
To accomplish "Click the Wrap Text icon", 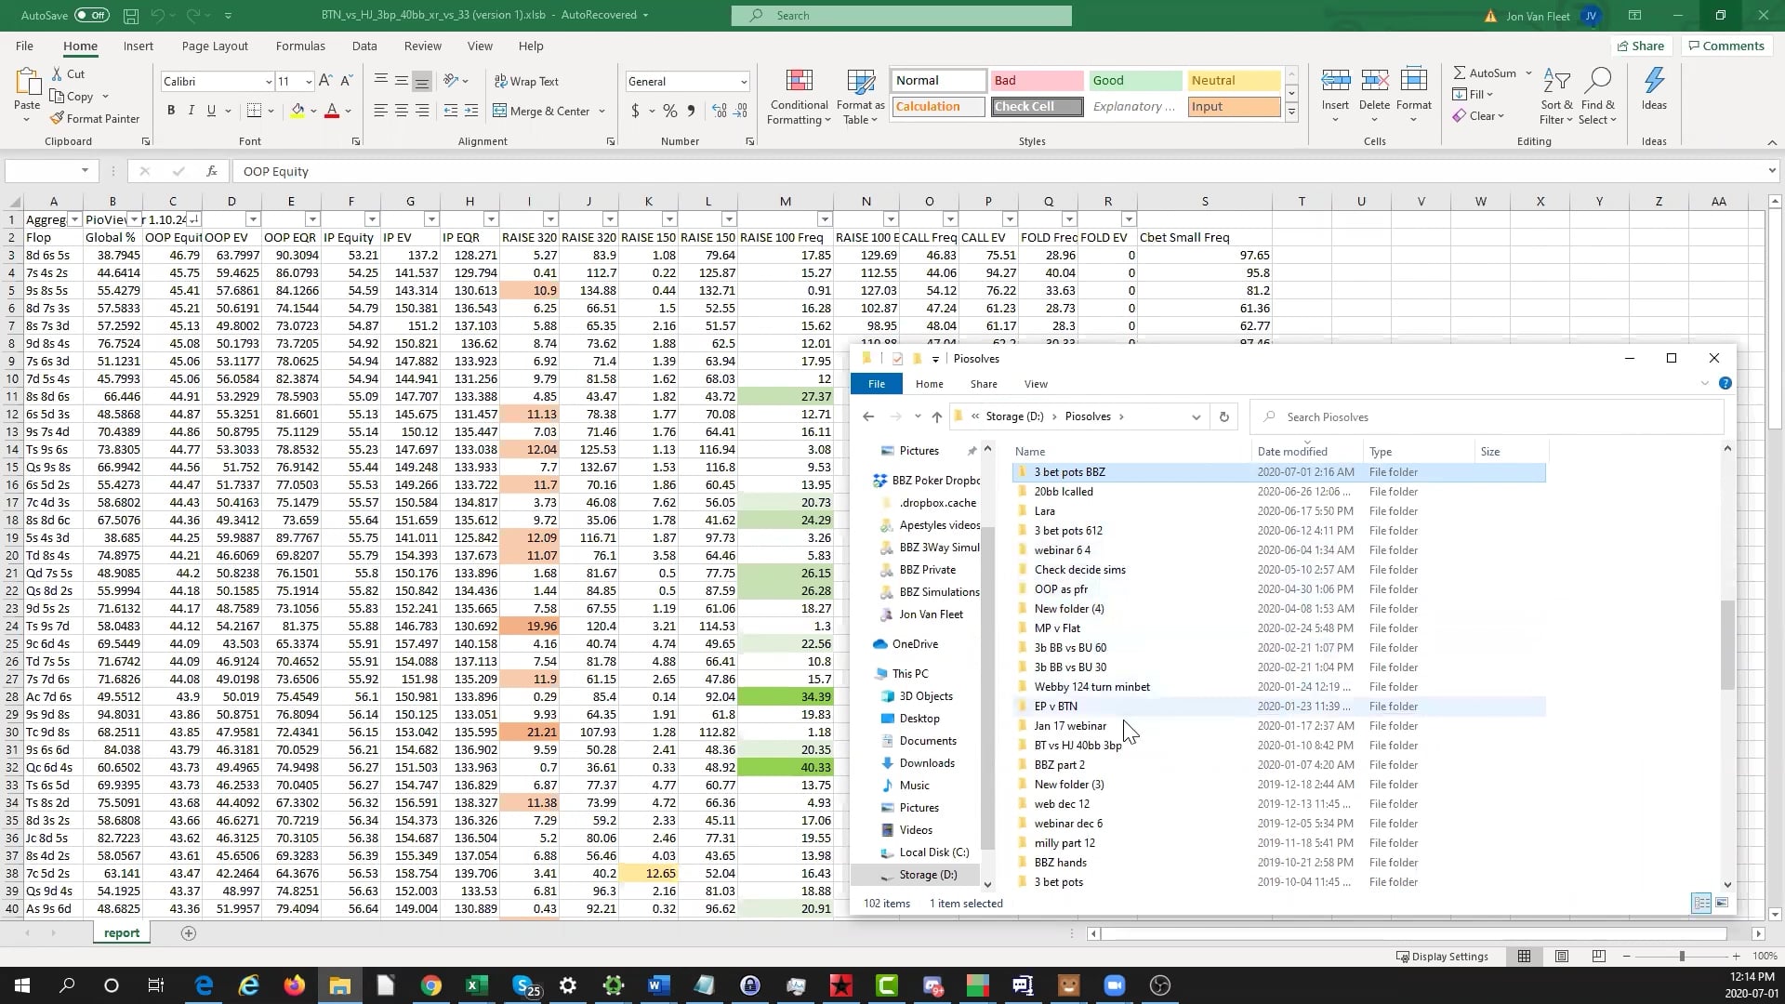I will pos(501,82).
